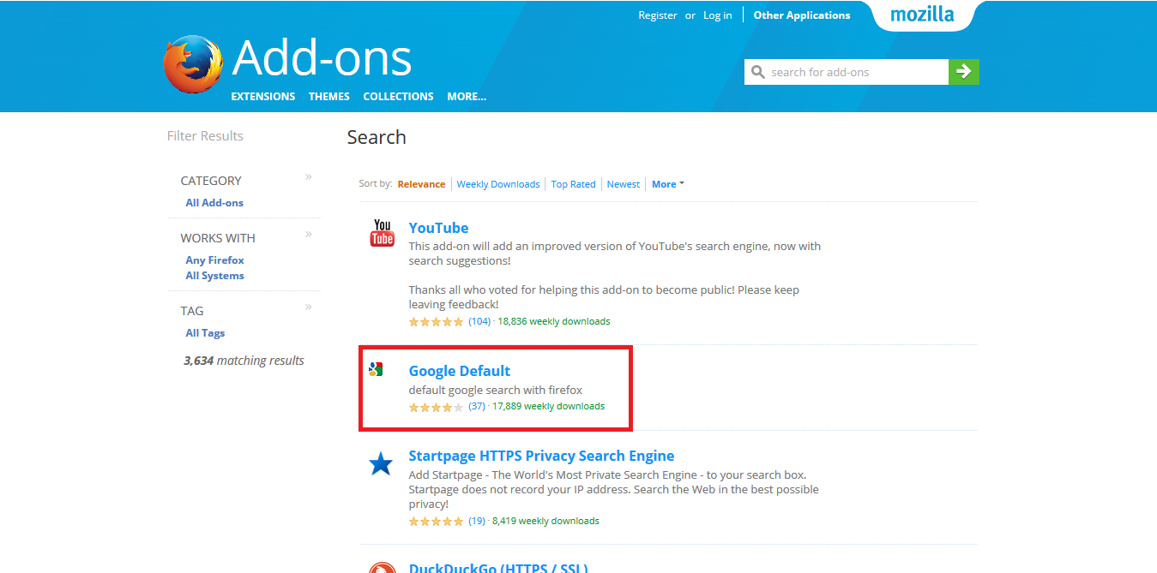Click the 8,419 weekly downloads text
The height and width of the screenshot is (573, 1157).
click(546, 521)
